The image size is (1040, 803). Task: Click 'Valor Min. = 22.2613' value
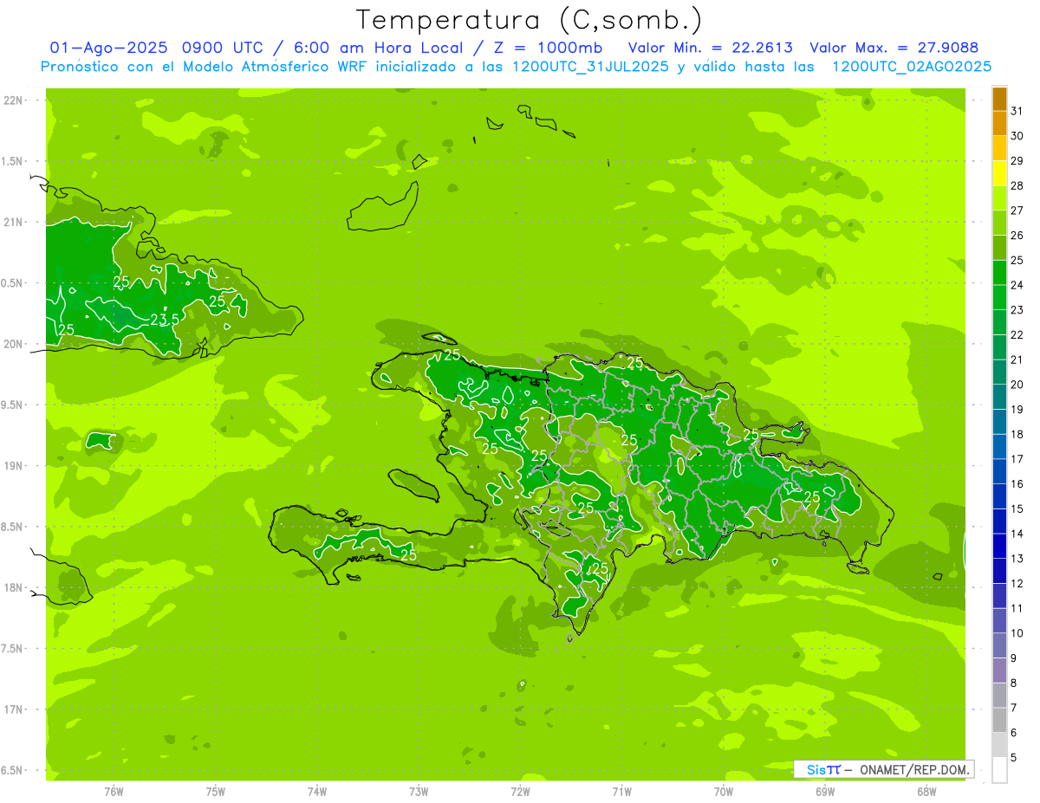point(711,48)
